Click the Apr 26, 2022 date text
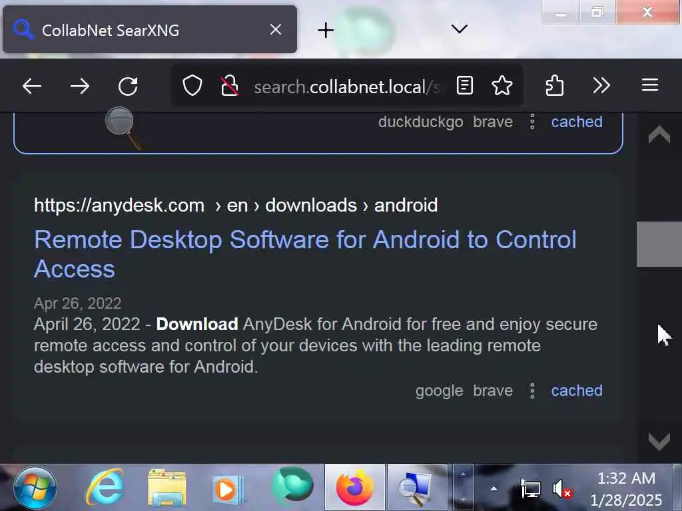Image resolution: width=682 pixels, height=511 pixels. [x=77, y=303]
